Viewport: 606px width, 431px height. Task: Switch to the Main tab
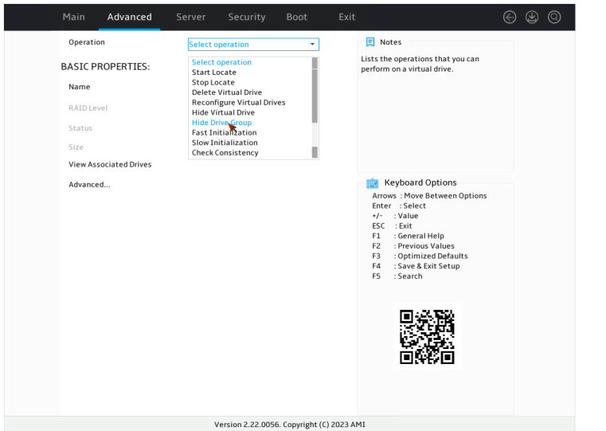tap(73, 17)
